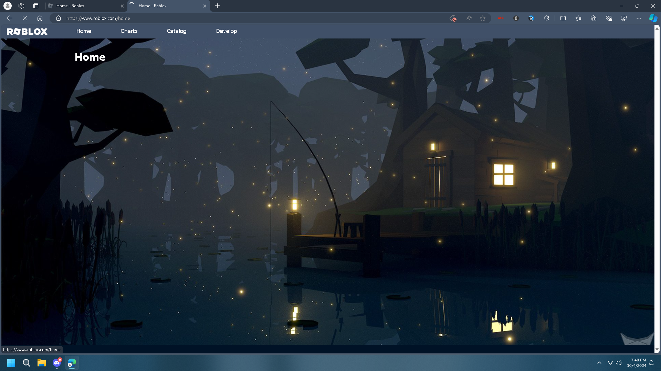This screenshot has height=371, width=661.
Task: Open taskbar Search
Action: pyautogui.click(x=27, y=363)
